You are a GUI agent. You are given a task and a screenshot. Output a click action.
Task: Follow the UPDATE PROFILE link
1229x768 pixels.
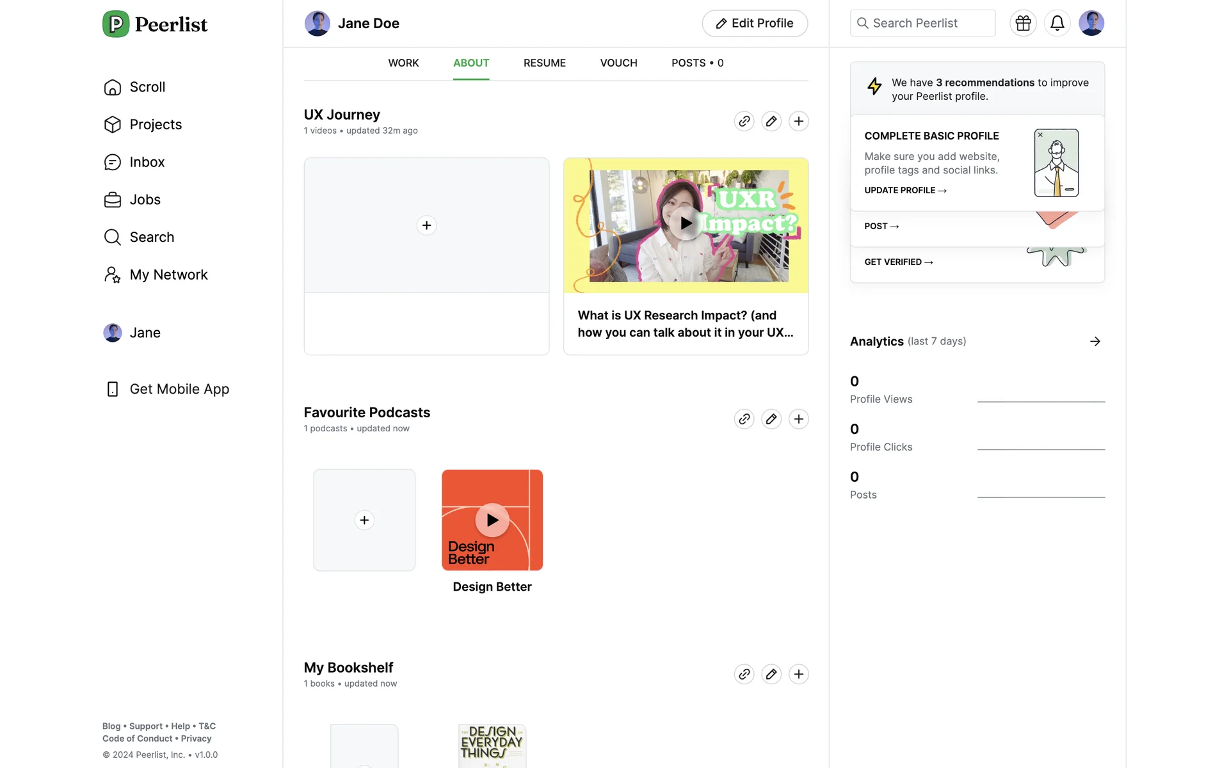click(x=904, y=190)
